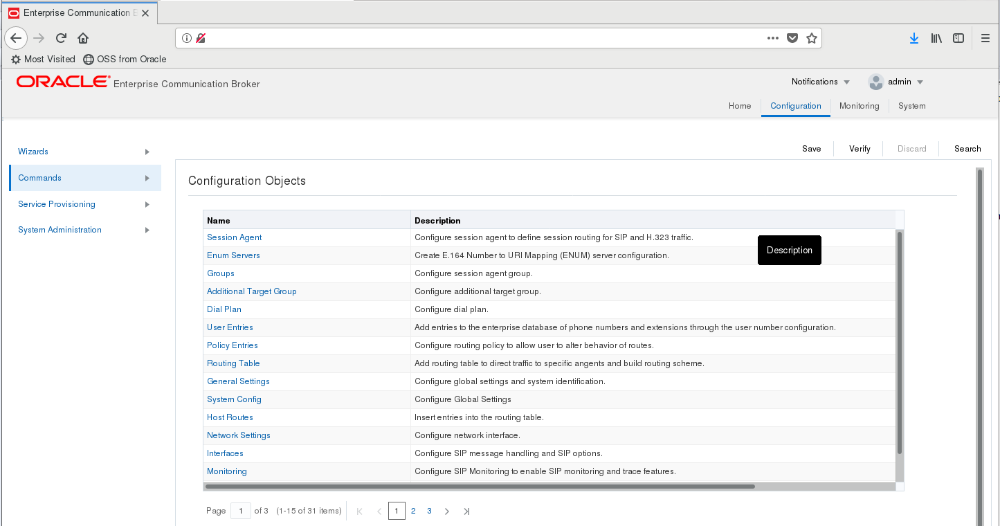Go to next page arrow in pagination

point(447,511)
